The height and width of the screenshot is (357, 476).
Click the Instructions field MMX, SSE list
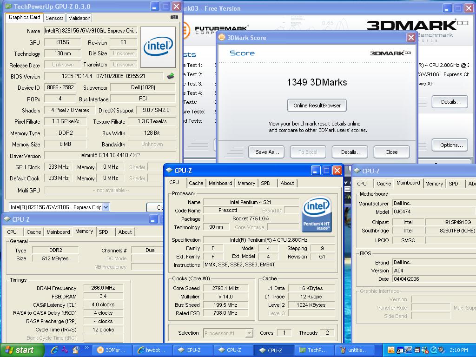269,264
